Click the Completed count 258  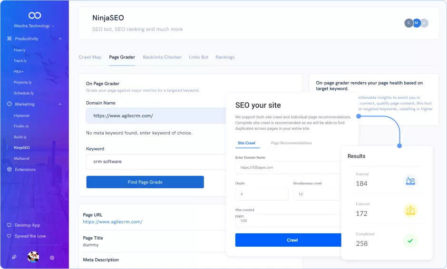tap(361, 244)
